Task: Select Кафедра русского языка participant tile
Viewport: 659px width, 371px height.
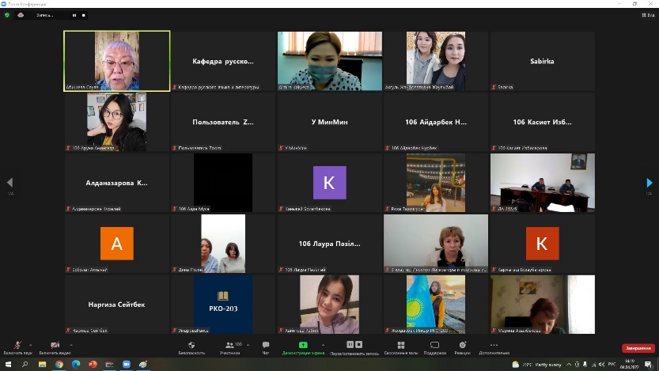Action: 223,61
